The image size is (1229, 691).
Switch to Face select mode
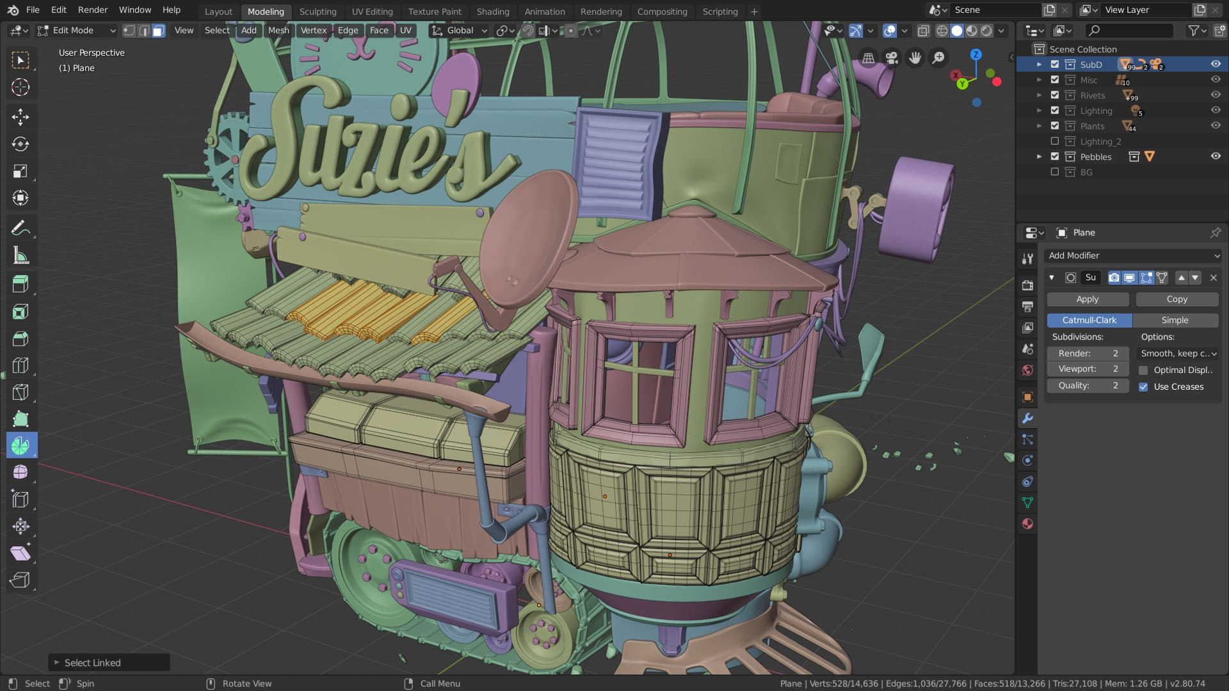coord(159,30)
